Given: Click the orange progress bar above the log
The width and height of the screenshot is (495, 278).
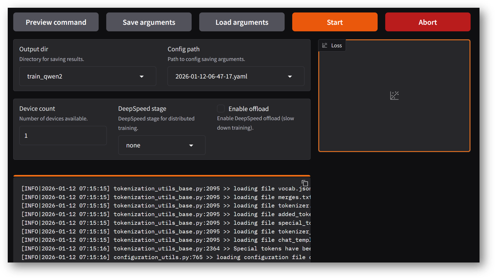Looking at the screenshot, I should (x=162, y=175).
